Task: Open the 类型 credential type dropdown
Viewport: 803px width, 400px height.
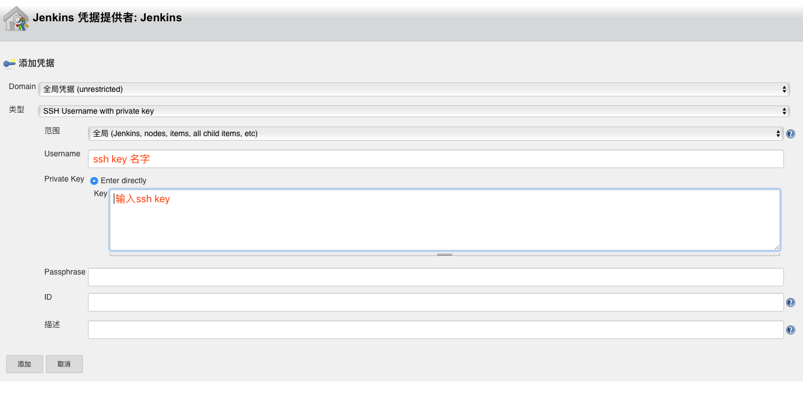Action: [x=414, y=111]
